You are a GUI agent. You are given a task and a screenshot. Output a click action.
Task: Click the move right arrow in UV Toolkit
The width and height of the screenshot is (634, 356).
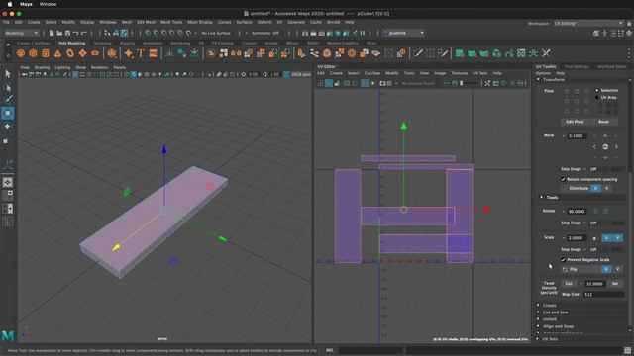point(616,147)
